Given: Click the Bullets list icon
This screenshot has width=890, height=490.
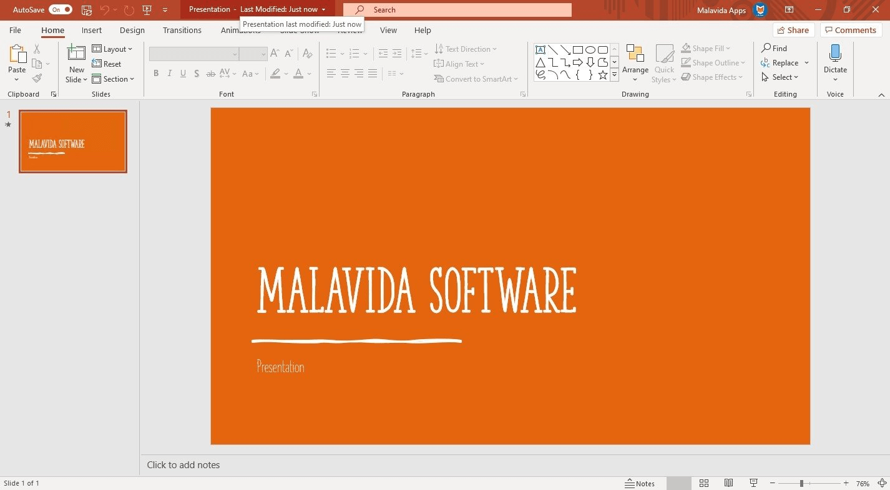Looking at the screenshot, I should pos(331,54).
